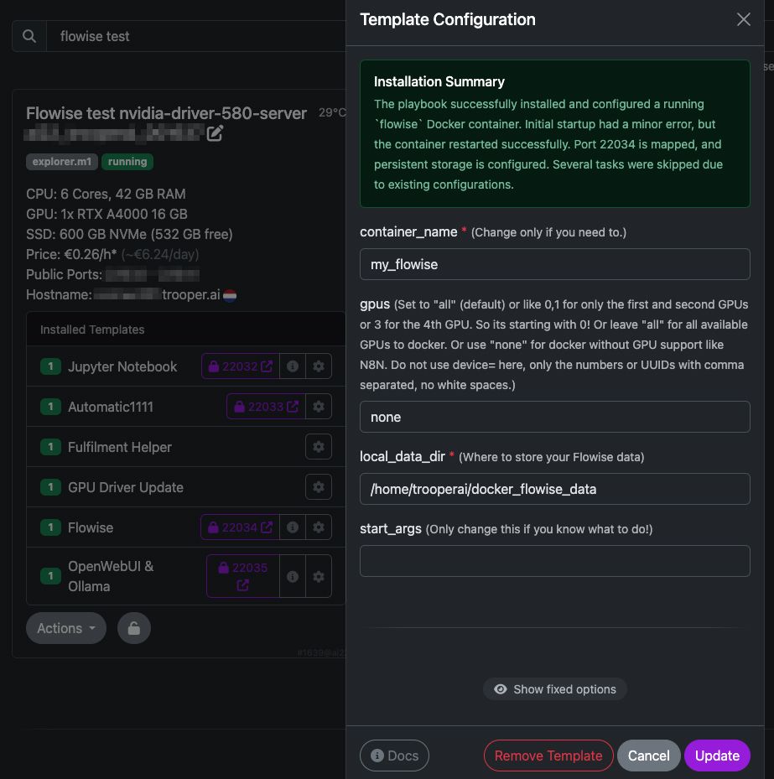Viewport: 774px width, 779px height.
Task: Click the container_name input field
Action: [554, 264]
